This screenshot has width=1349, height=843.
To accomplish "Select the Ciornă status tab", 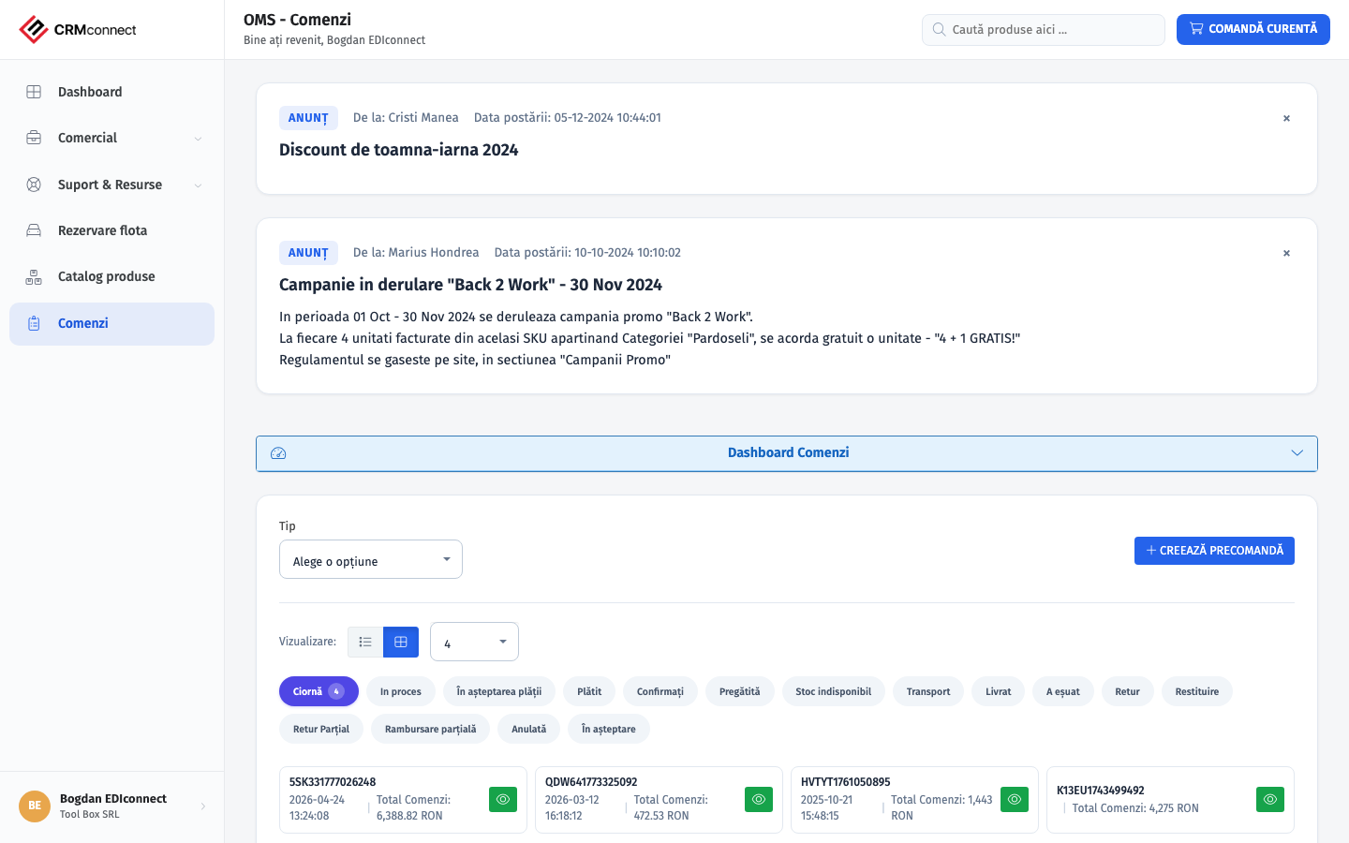I will point(319,691).
